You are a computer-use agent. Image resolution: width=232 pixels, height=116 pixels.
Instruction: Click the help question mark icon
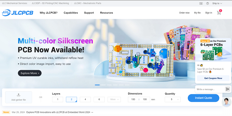[208, 4]
